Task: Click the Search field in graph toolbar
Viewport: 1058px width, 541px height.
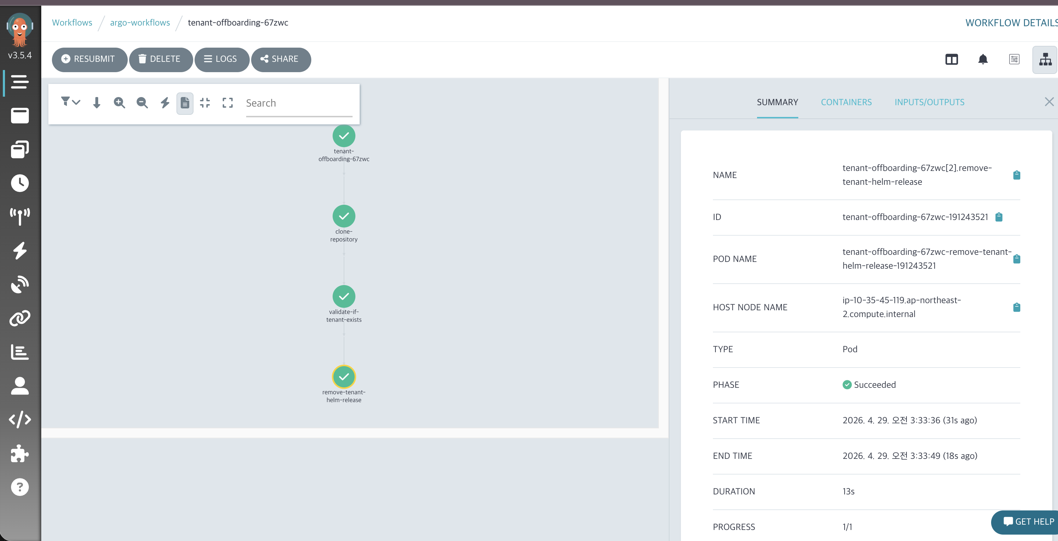Action: pos(298,103)
